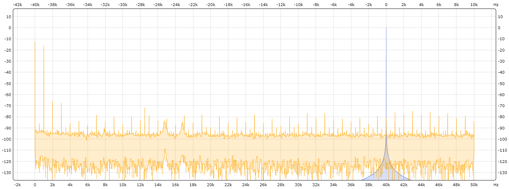Select the 20k label on bottom axis

pyautogui.click(x=211, y=185)
